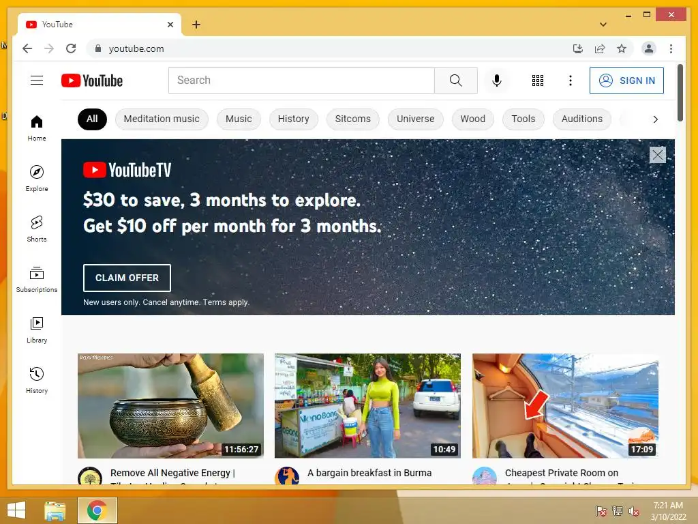
Task: Select the Auditions chip
Action: pyautogui.click(x=582, y=119)
